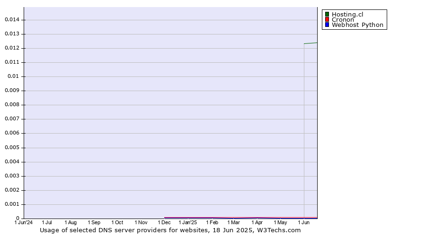
Task: Click the 1 Nov x-axis label
Action: (x=141, y=222)
